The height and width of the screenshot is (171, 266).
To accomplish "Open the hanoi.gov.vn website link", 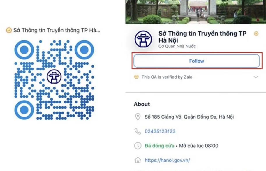I will pyautogui.click(x=167, y=160).
